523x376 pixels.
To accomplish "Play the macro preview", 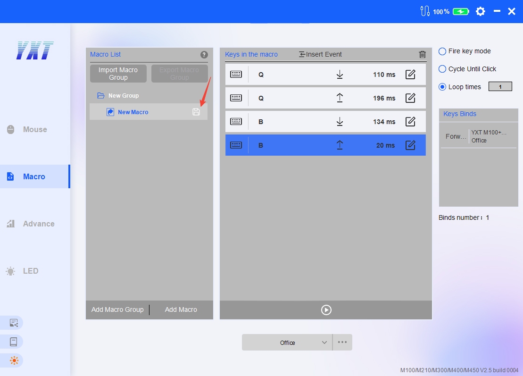I will (326, 310).
